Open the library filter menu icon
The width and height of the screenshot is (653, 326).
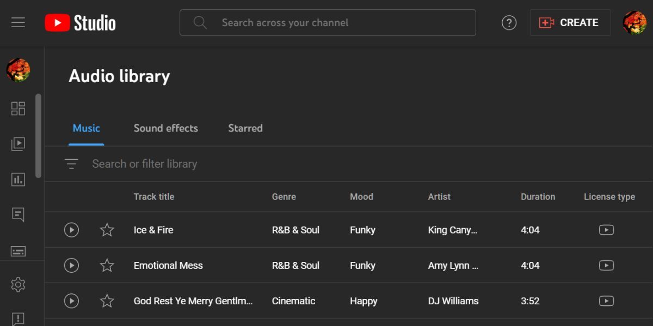71,164
